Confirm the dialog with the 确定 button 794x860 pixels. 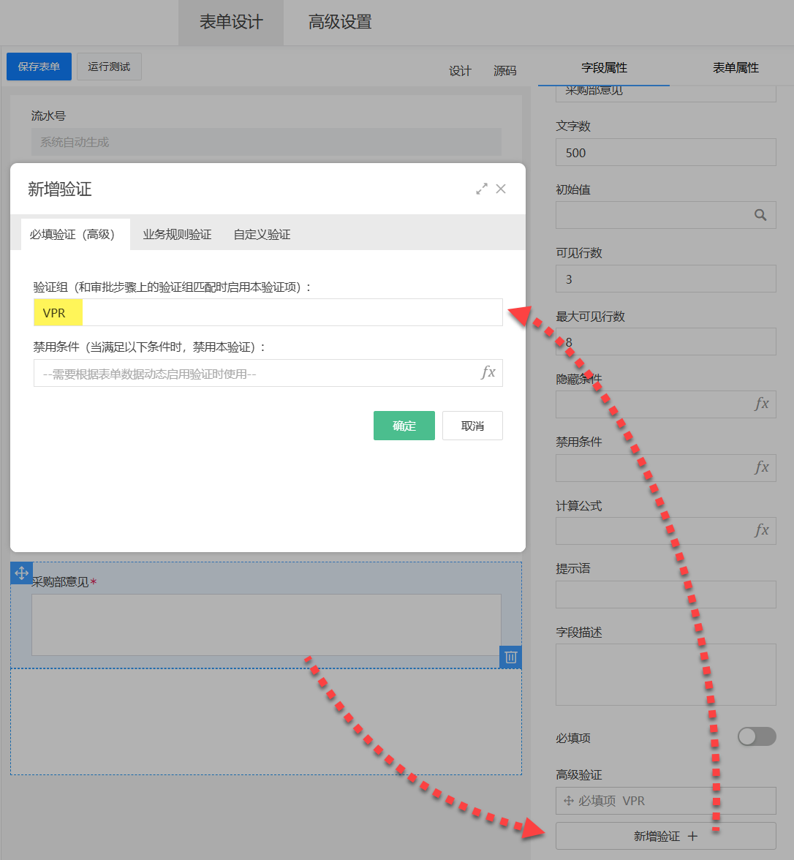[404, 425]
